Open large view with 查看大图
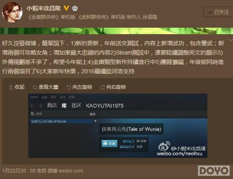 (x=46, y=87)
